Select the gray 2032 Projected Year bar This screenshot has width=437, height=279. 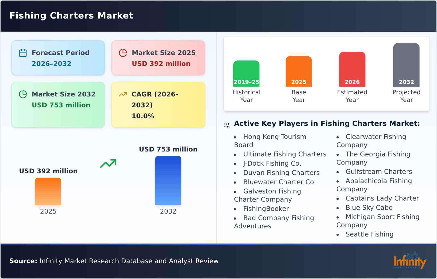pos(406,65)
